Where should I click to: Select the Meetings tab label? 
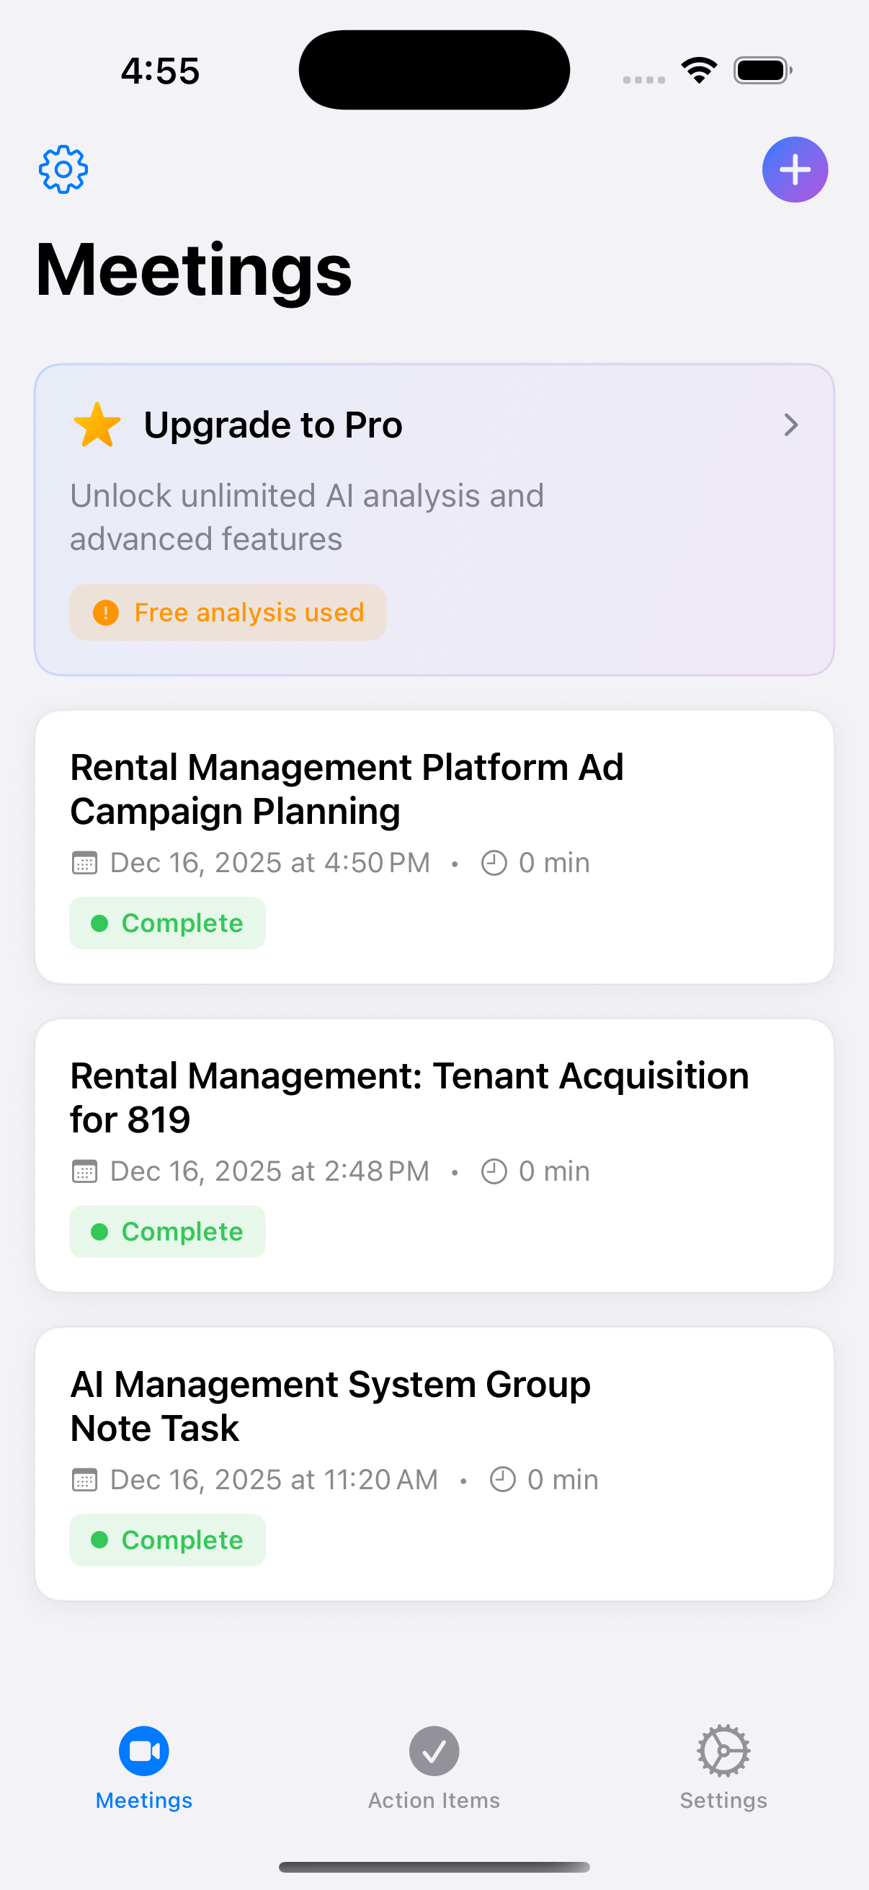coord(143,1799)
